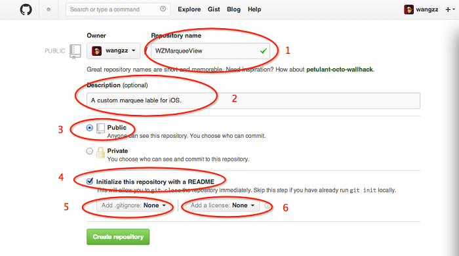This screenshot has width=459, height=256.
Task: Go to Explore in the top menu
Action: tap(189, 9)
